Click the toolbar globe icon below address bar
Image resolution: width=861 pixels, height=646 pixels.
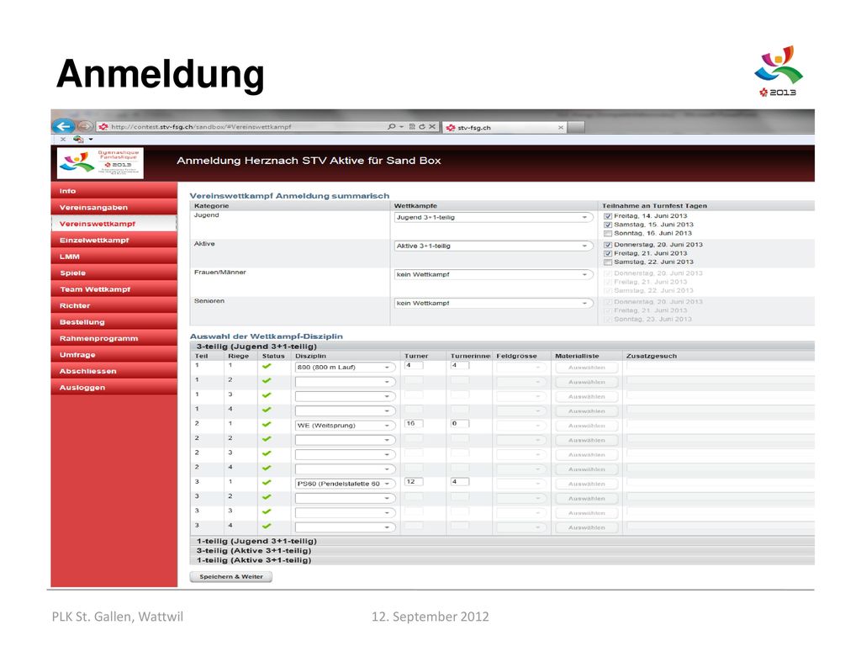pyautogui.click(x=78, y=139)
